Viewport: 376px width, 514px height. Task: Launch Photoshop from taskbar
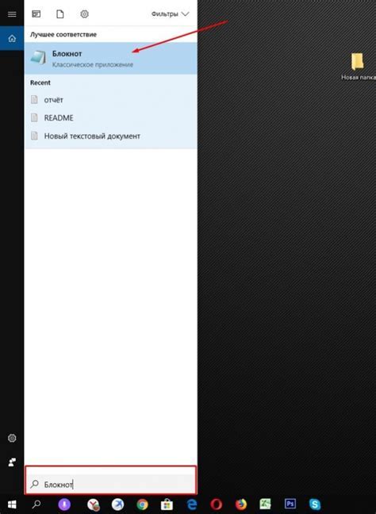290,504
